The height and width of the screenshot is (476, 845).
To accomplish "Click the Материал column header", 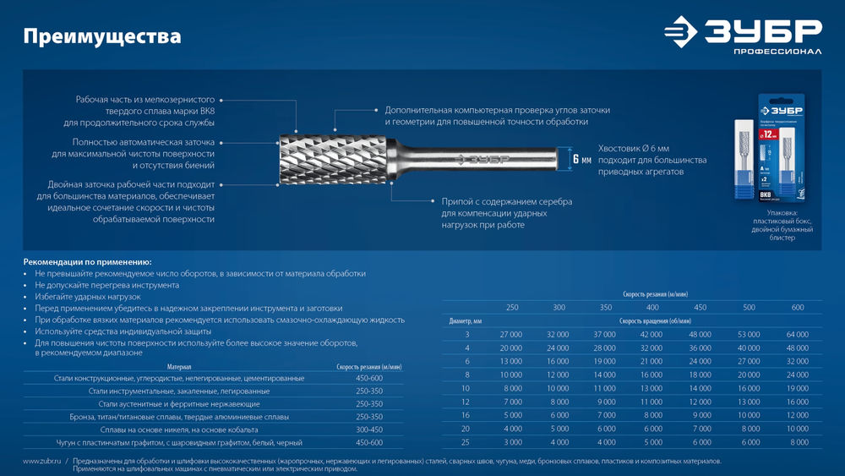I will (179, 367).
